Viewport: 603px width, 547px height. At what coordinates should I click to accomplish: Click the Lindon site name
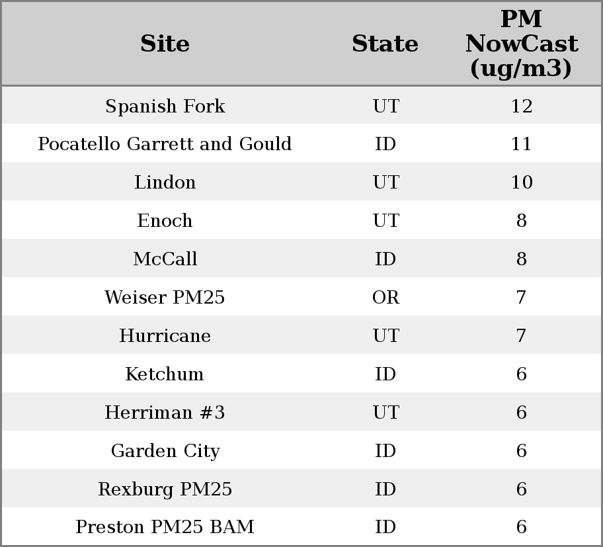tap(165, 183)
